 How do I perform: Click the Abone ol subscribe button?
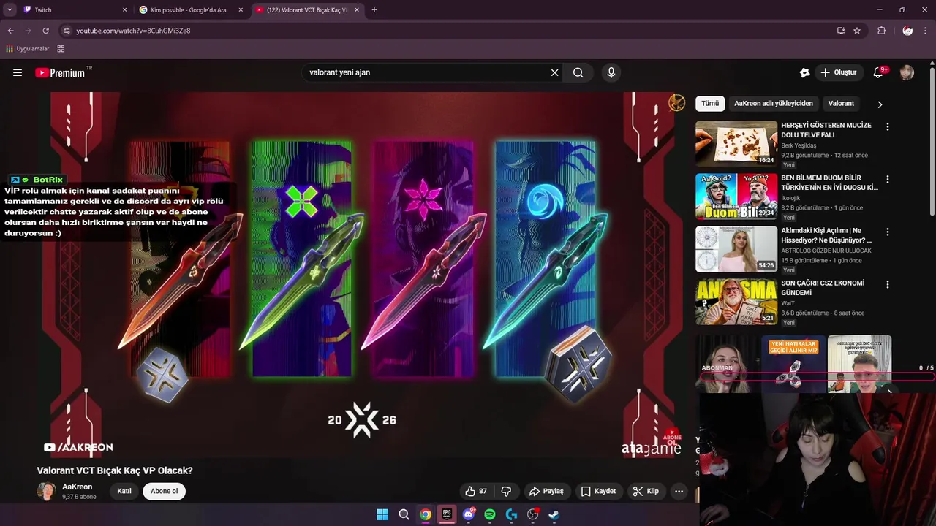tap(164, 491)
